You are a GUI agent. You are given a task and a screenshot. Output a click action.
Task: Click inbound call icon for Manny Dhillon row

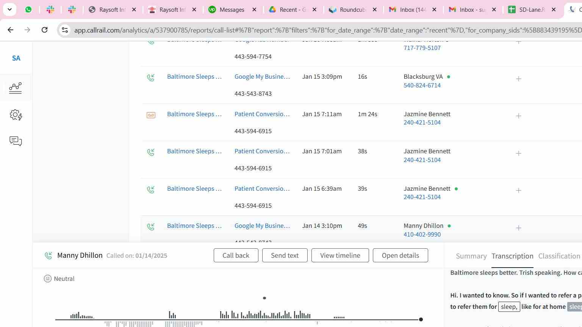coord(151,227)
